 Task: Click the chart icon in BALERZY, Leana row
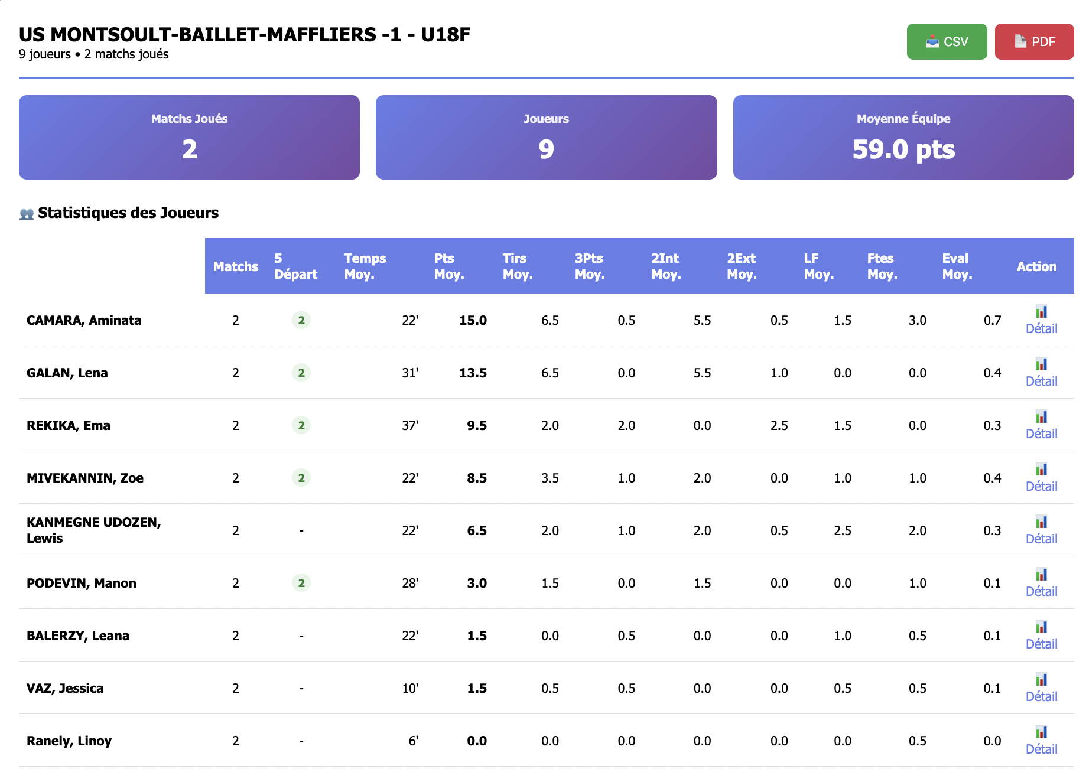click(1041, 627)
